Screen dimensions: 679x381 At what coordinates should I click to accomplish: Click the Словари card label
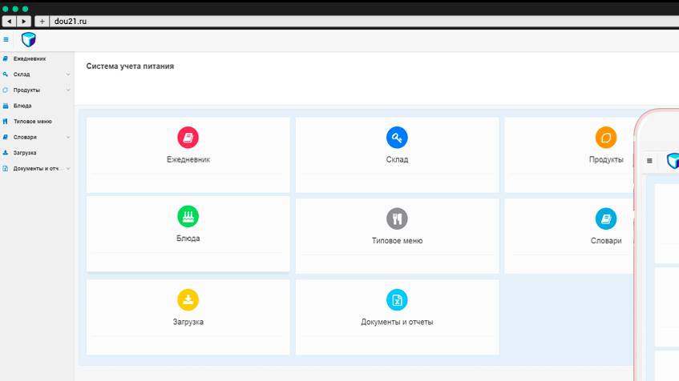[x=606, y=240]
